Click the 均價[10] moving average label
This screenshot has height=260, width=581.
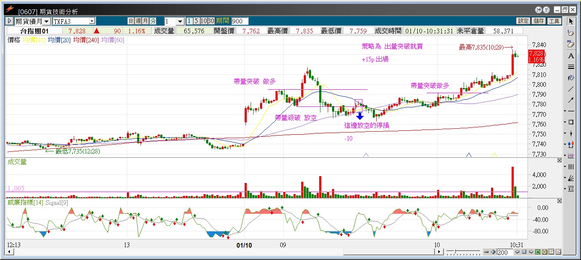click(x=34, y=40)
